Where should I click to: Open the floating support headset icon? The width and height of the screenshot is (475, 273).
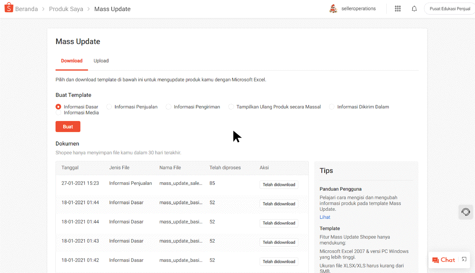[466, 212]
